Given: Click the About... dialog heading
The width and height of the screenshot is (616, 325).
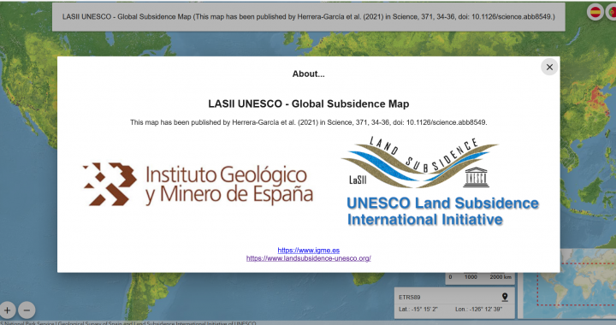Looking at the screenshot, I should [308, 74].
